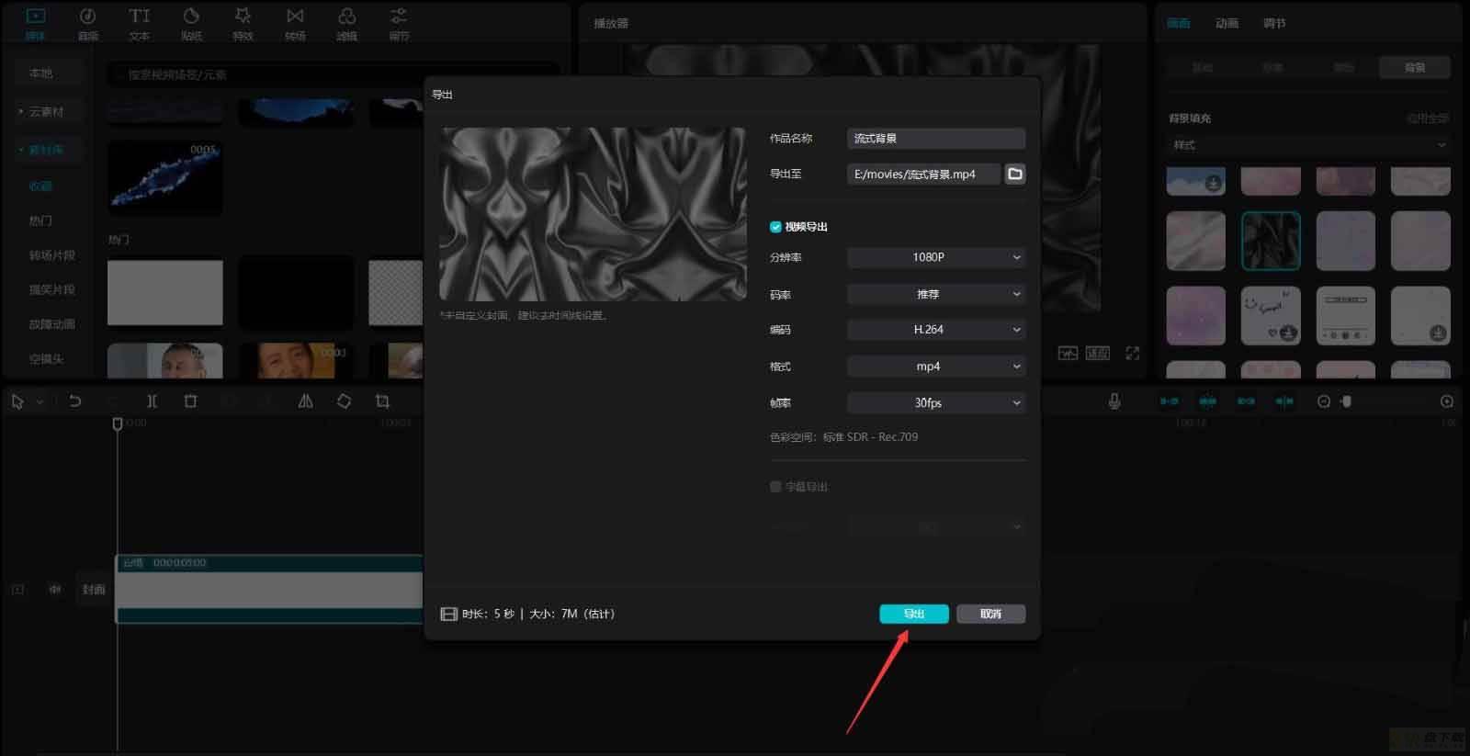Uncheck the 视频导出 checkbox
Viewport: 1470px width, 756px height.
[x=775, y=227]
